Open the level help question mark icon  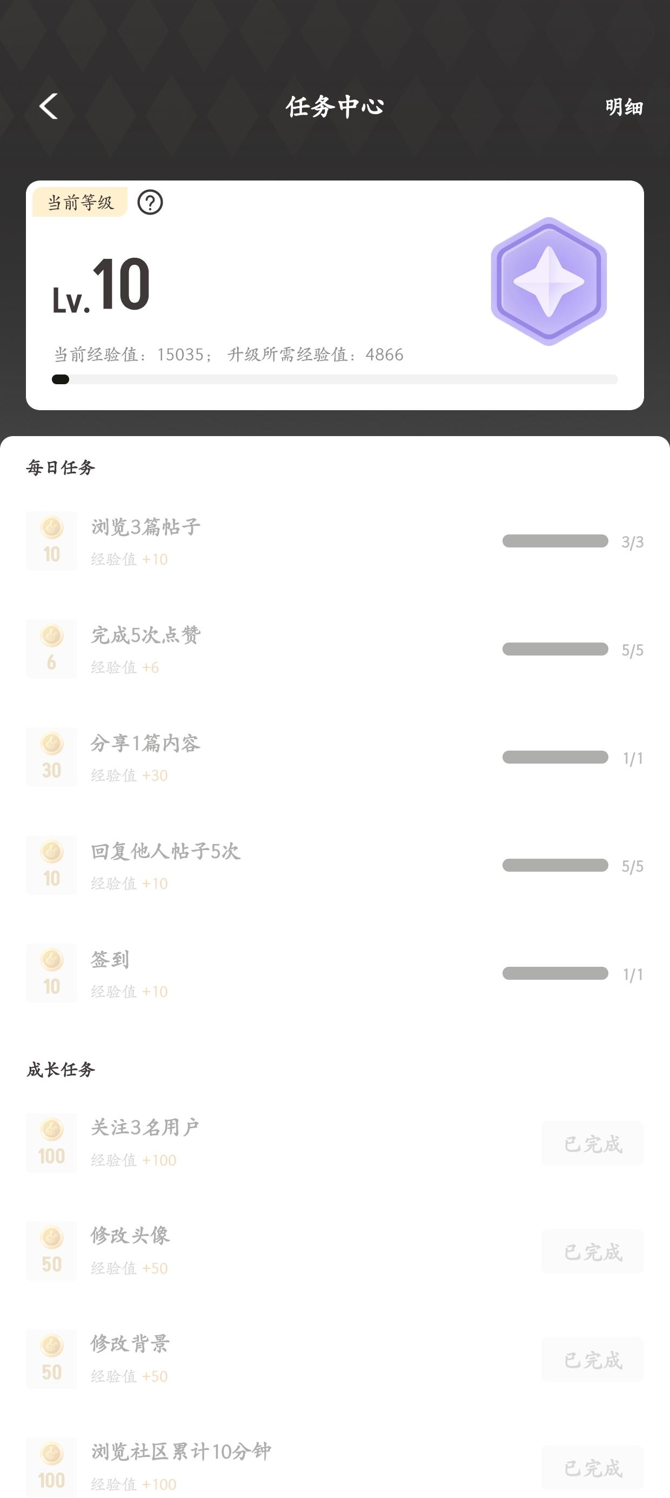tap(150, 202)
